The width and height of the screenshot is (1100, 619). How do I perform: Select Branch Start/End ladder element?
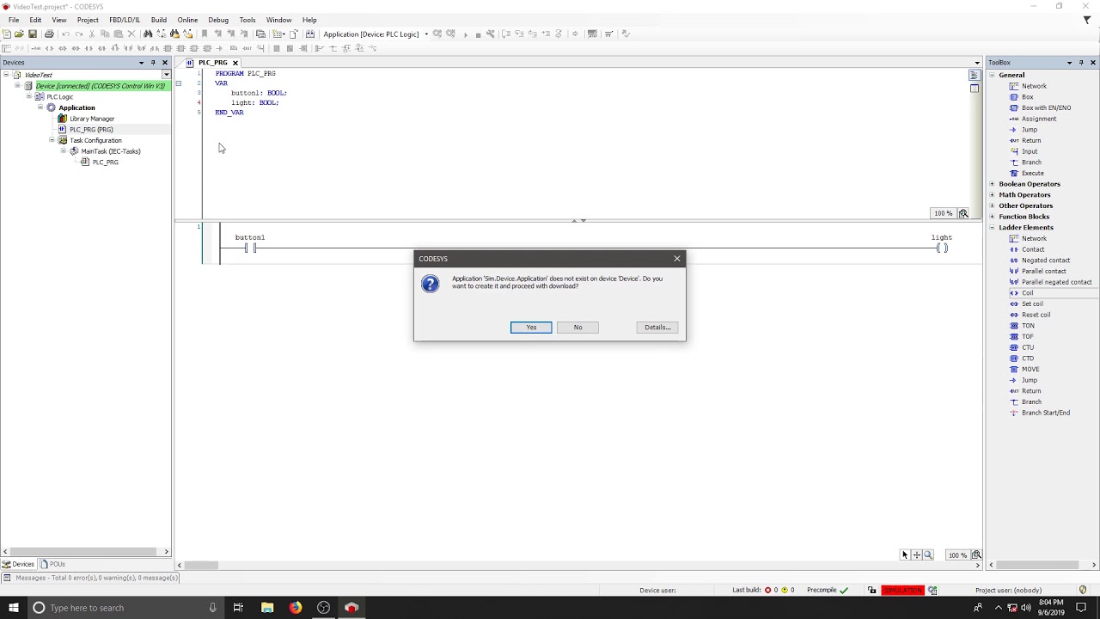coord(1045,413)
